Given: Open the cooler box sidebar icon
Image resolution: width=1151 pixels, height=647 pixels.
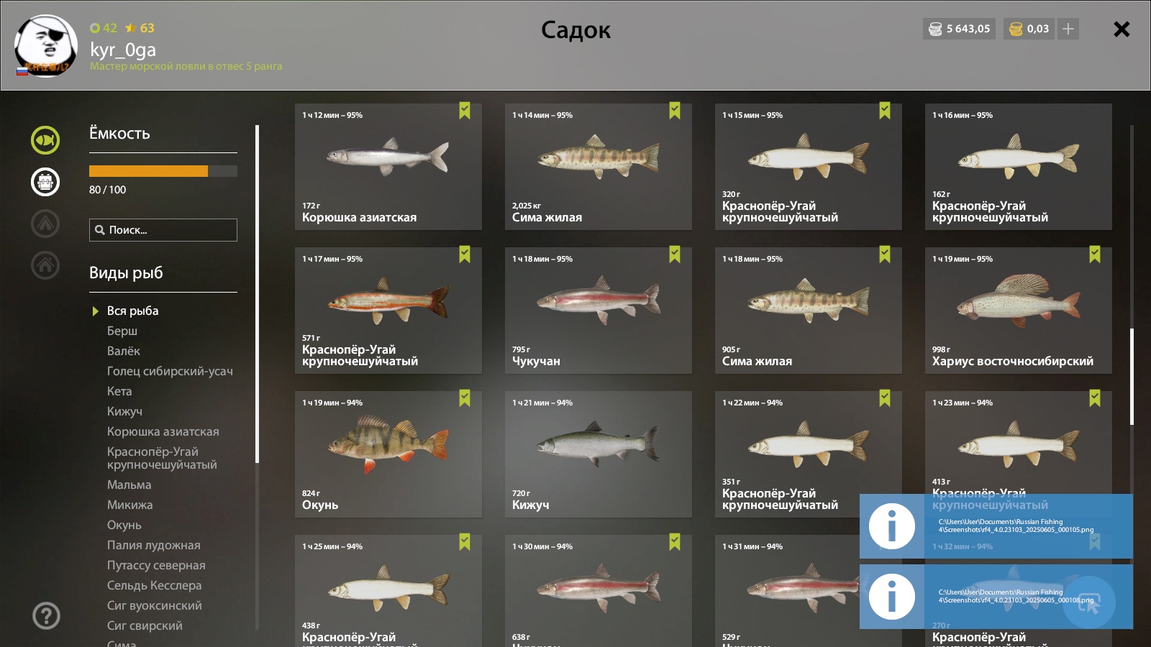Looking at the screenshot, I should pyautogui.click(x=45, y=182).
